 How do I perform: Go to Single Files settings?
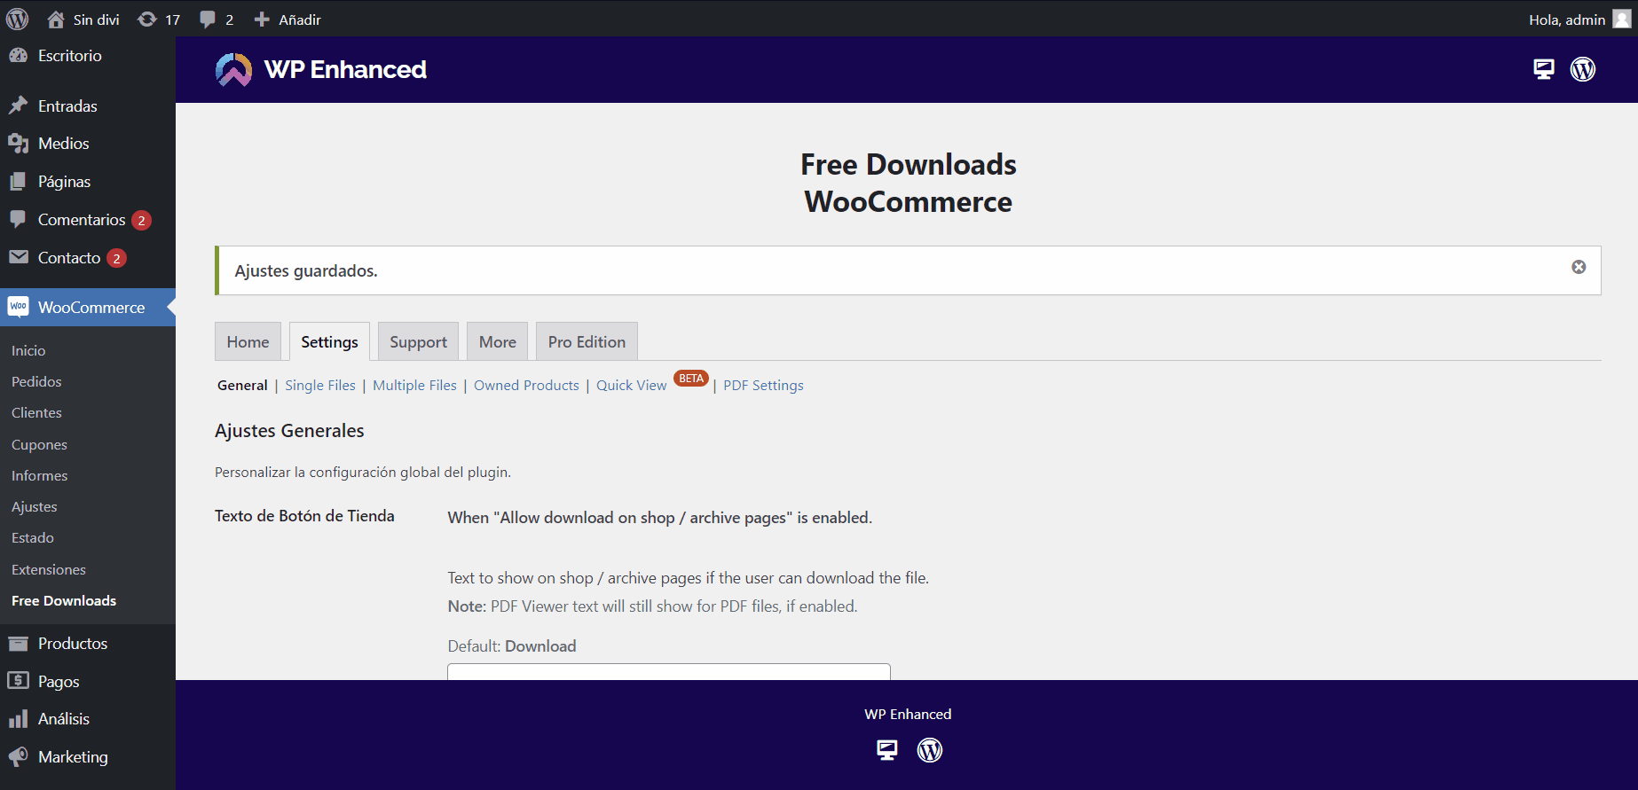pyautogui.click(x=319, y=386)
